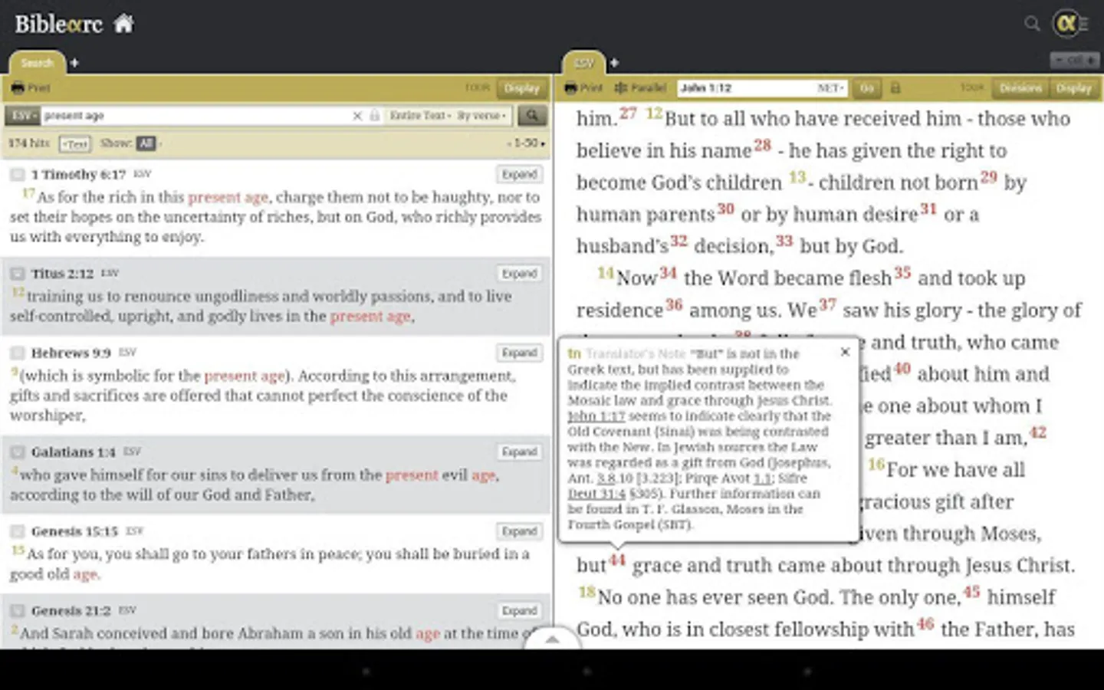
Task: Open the Deut 31:4 link in the note
Action: (596, 494)
